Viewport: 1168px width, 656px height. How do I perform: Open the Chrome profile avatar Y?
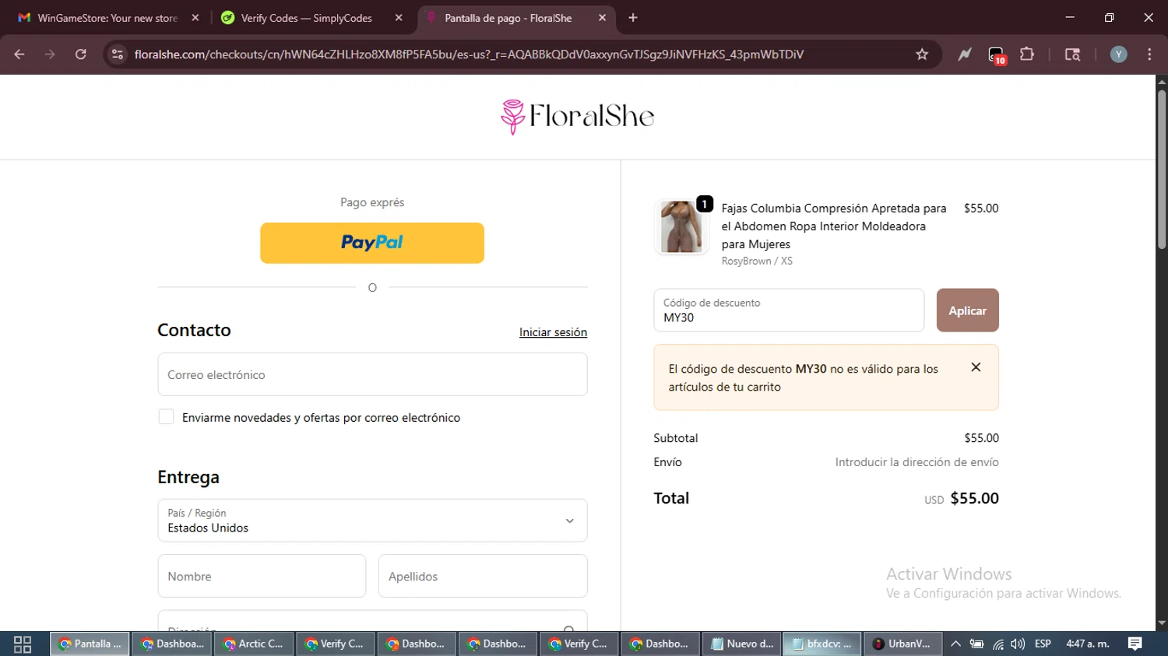(x=1119, y=54)
